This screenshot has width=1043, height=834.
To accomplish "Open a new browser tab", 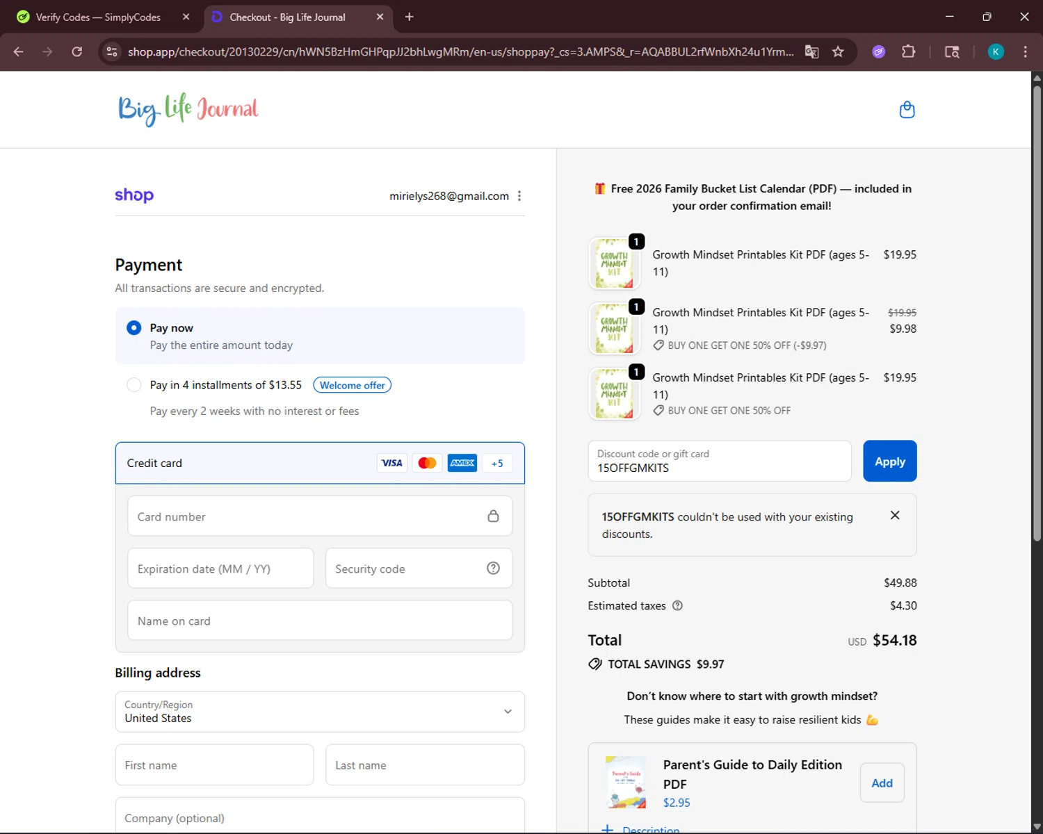I will point(410,17).
